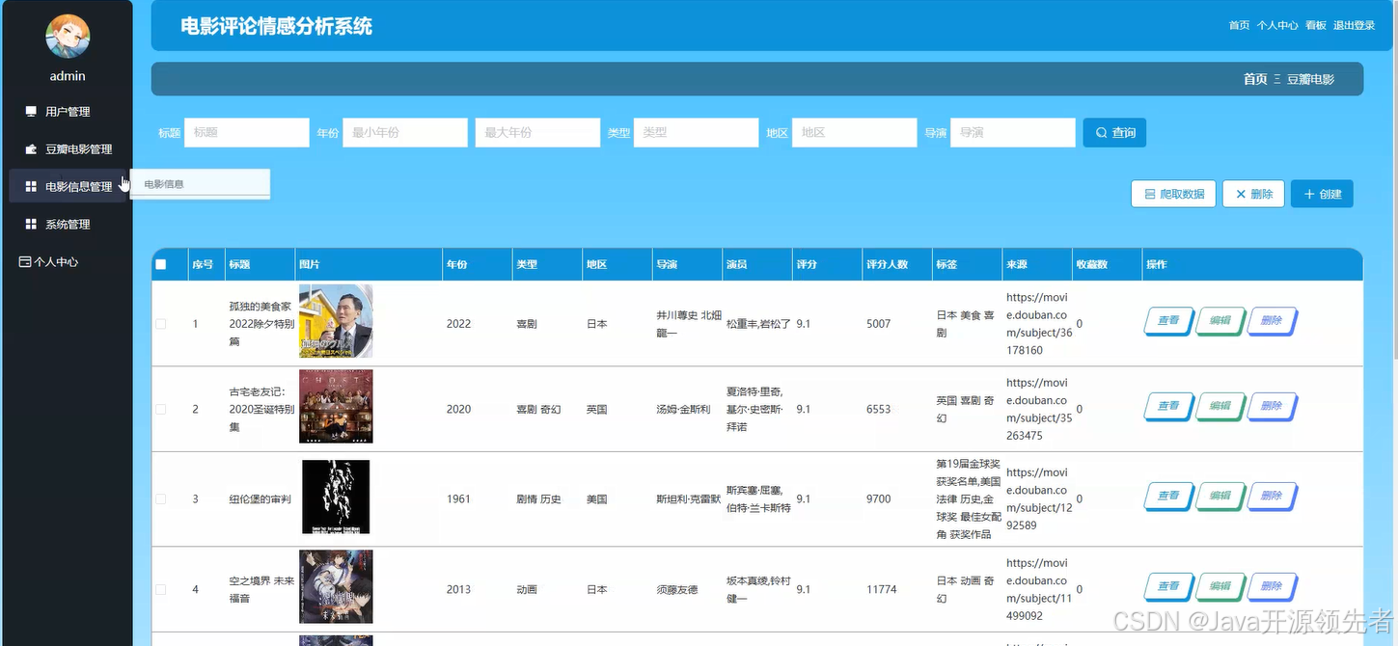1398x646 pixels.
Task: Click the admin username label
Action: coord(68,76)
